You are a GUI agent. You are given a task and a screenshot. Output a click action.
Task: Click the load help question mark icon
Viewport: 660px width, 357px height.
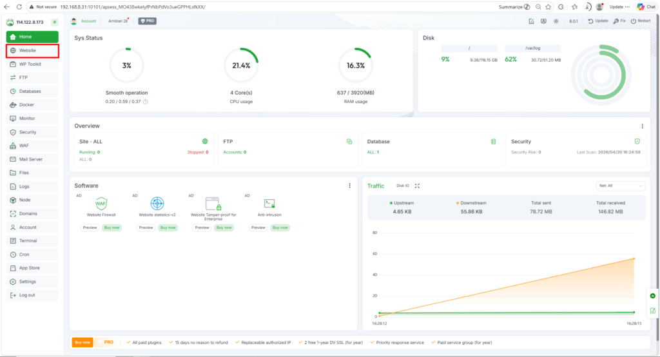[x=145, y=101]
